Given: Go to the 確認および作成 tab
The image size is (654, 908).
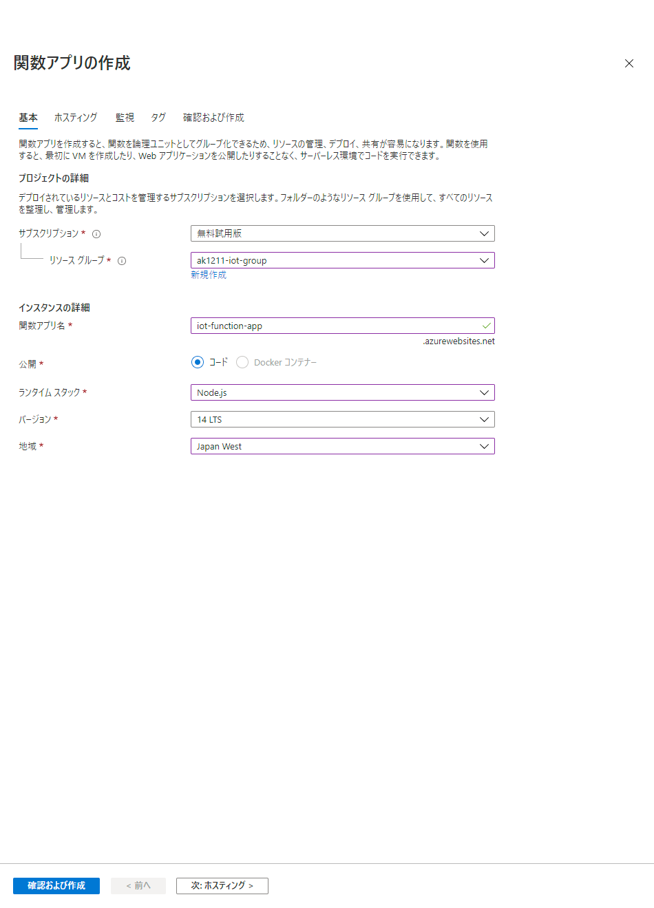Looking at the screenshot, I should (213, 118).
